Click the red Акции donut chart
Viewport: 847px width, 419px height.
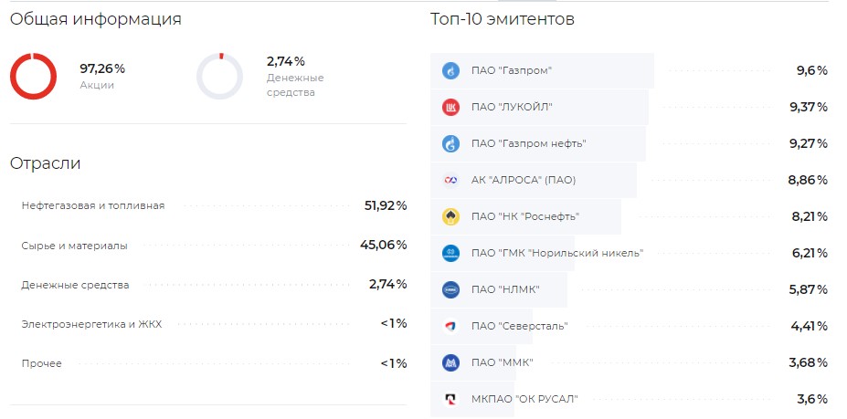(x=34, y=76)
